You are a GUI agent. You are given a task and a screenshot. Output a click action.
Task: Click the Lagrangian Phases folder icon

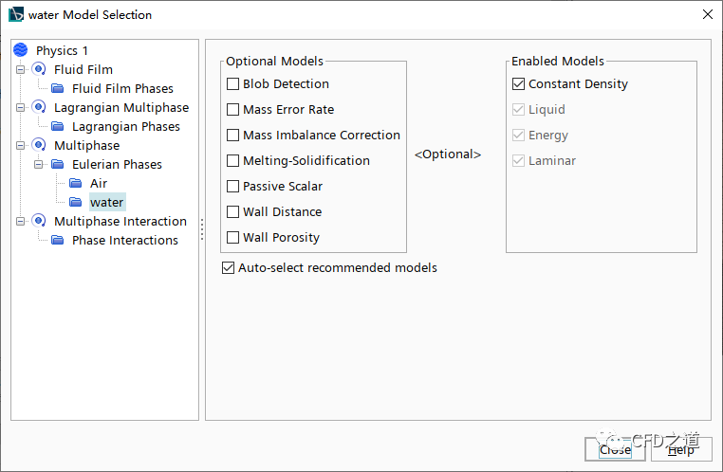tap(57, 126)
